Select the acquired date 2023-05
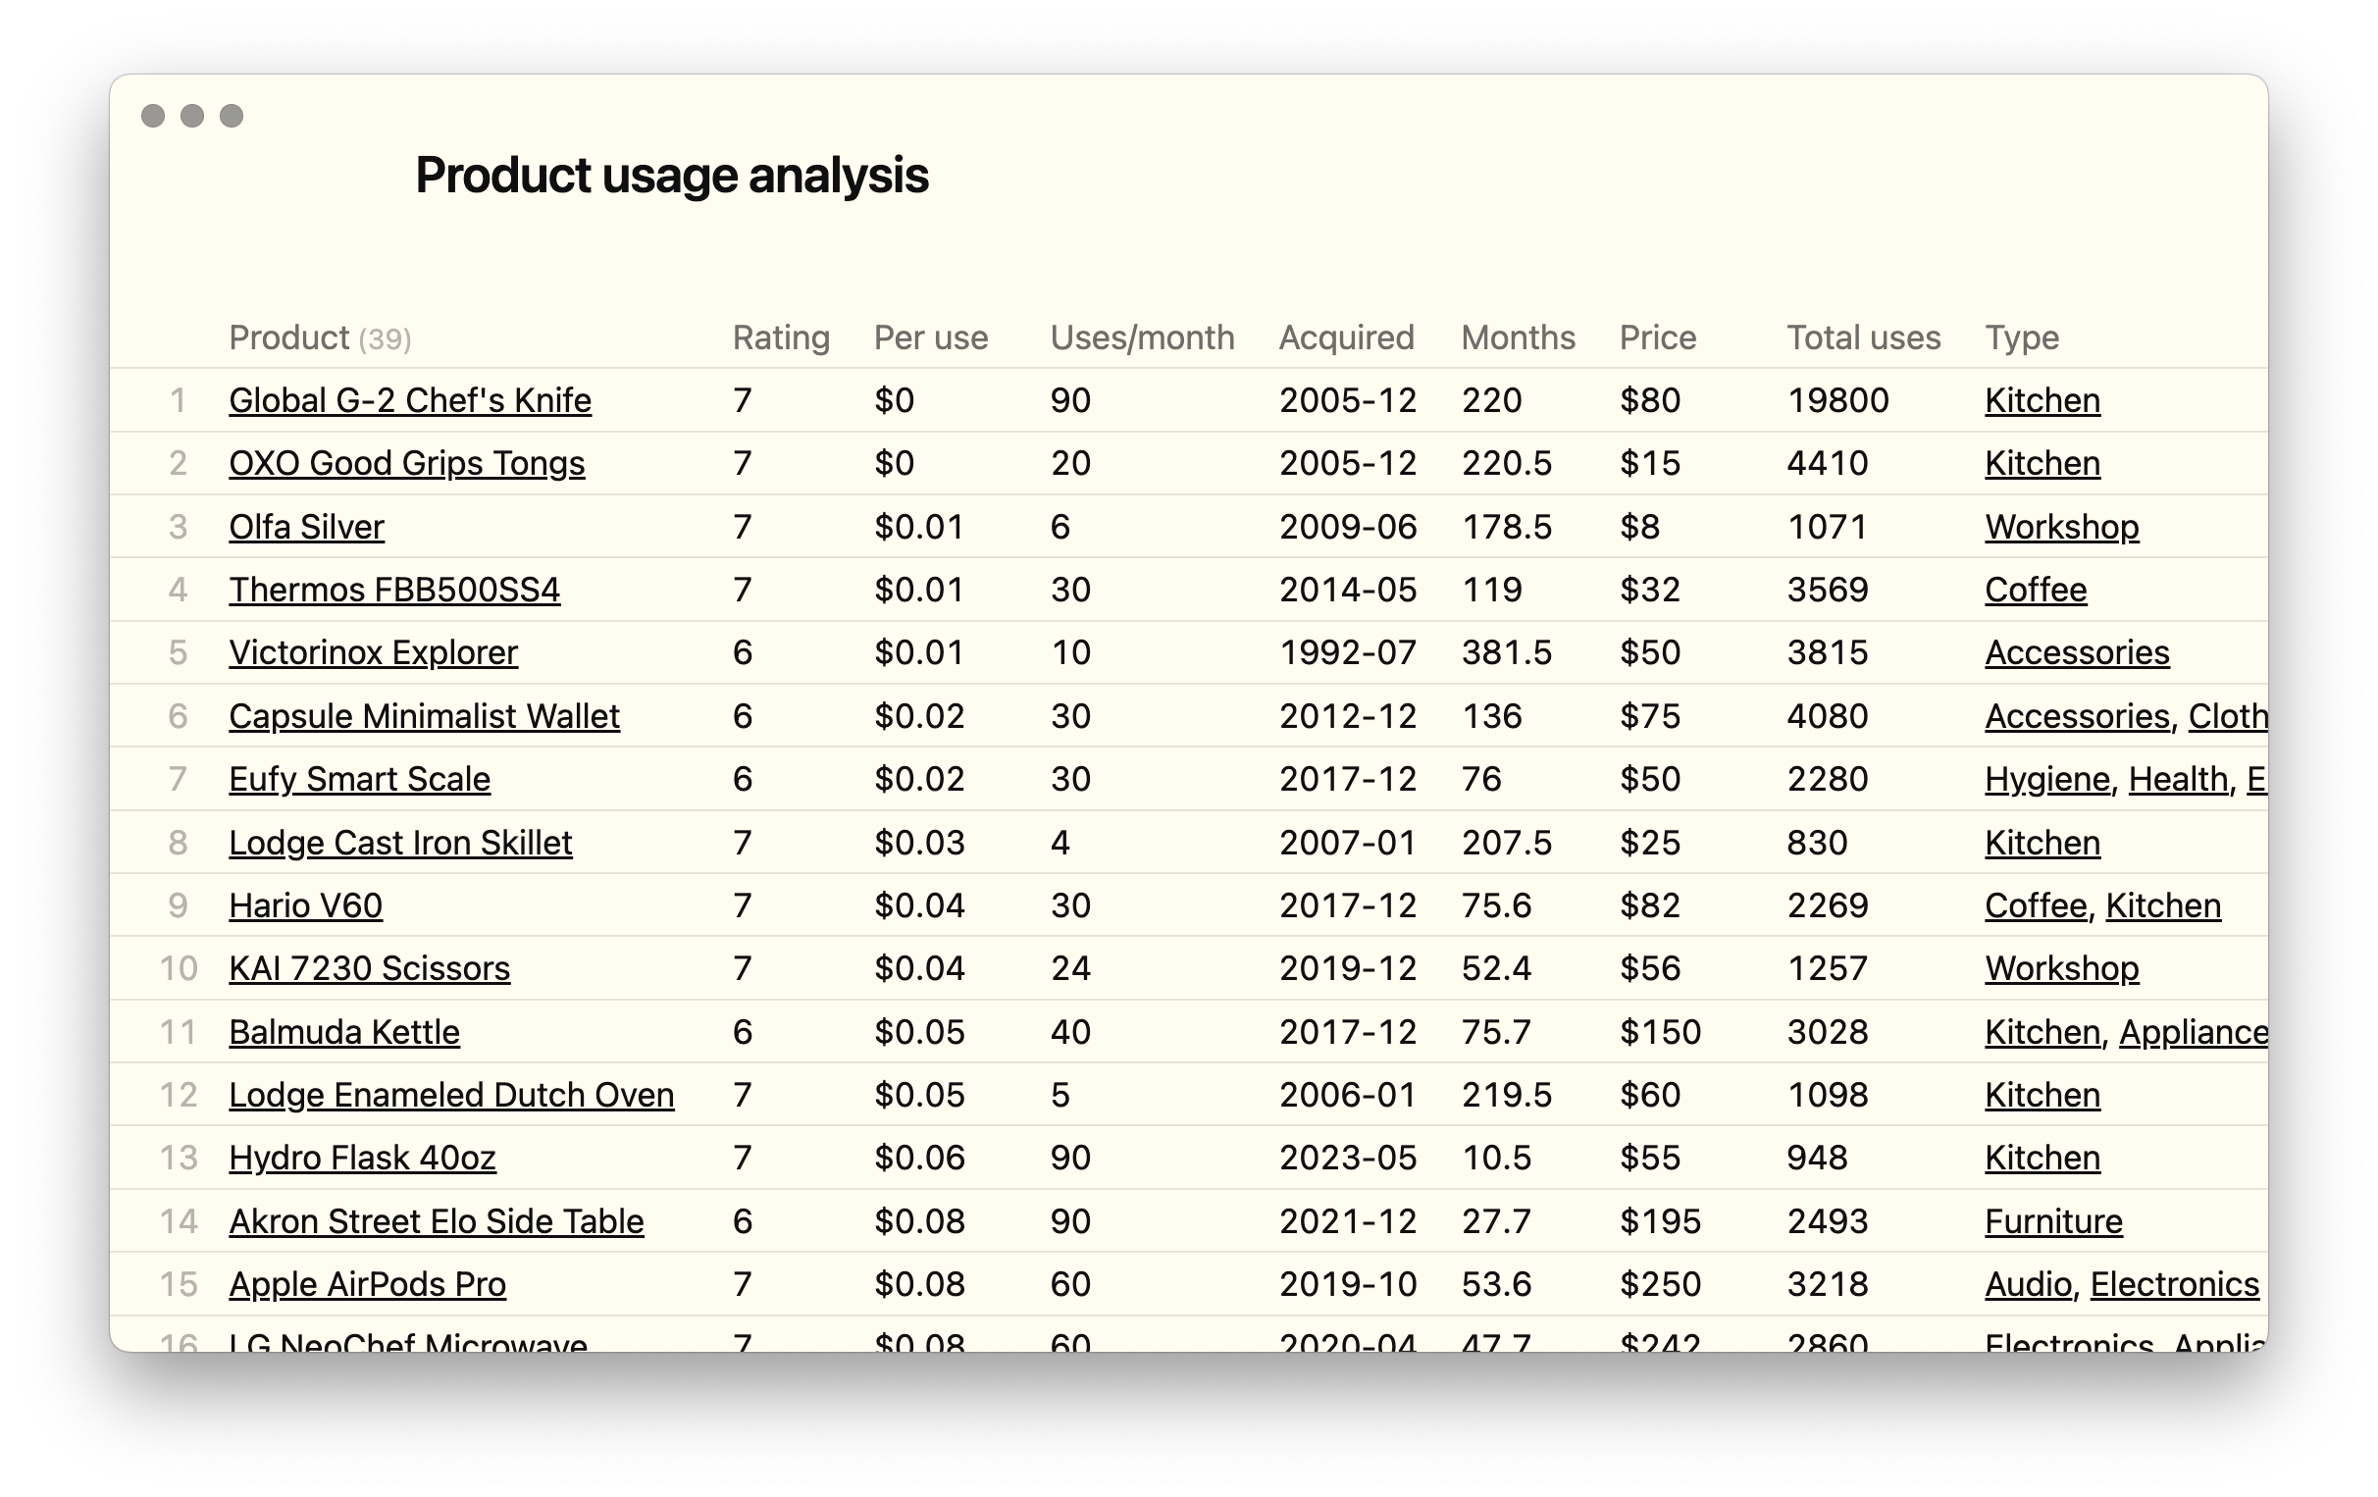Image resolution: width=2378 pixels, height=1497 pixels. (1348, 1158)
